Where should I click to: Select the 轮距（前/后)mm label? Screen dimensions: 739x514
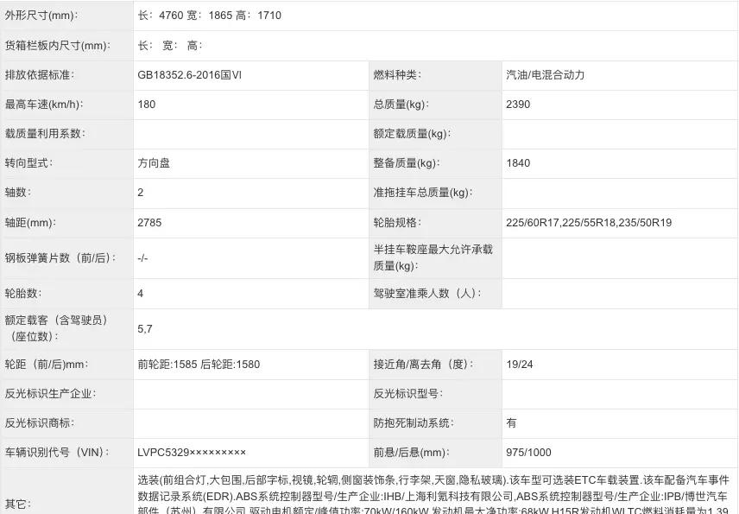47,364
